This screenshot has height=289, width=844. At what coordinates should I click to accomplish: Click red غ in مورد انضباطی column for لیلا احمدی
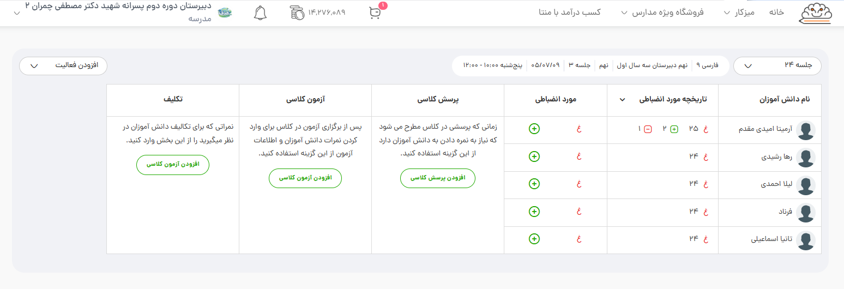(x=580, y=184)
